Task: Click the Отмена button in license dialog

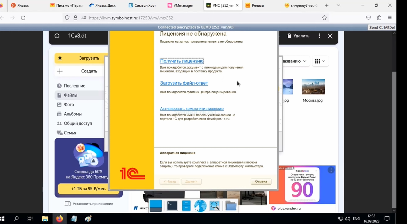Action: tap(261, 181)
